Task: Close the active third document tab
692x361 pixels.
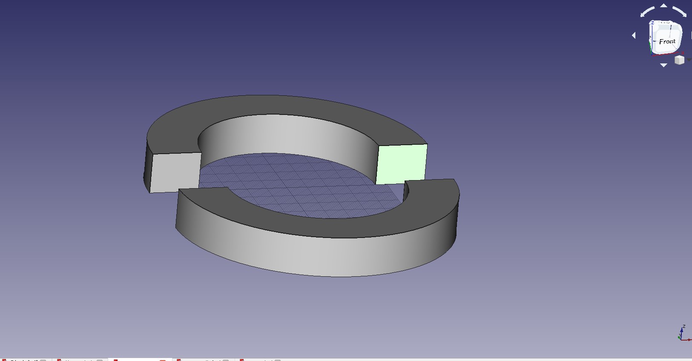Action: [x=163, y=360]
